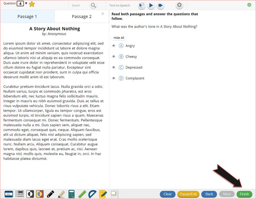256x199 pixels.
Task: Hide answer choice Depressed with eye icon
Action: pyautogui.click(x=114, y=67)
